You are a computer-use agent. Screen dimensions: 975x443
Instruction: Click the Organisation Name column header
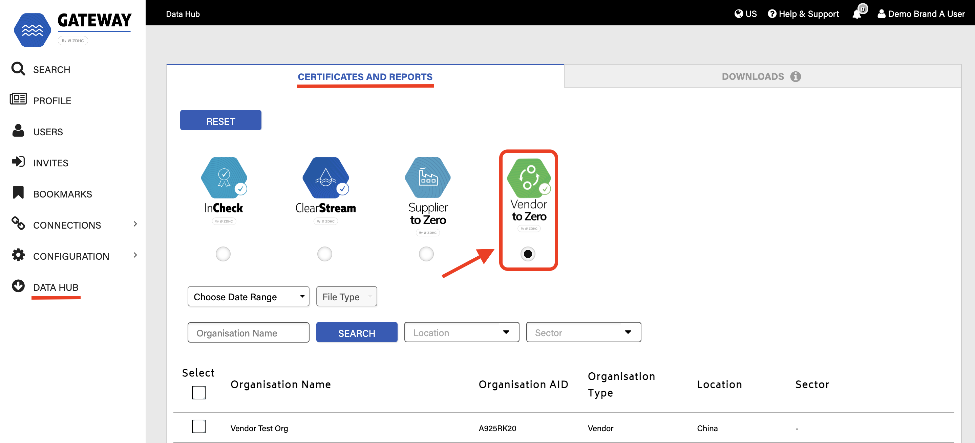click(280, 384)
